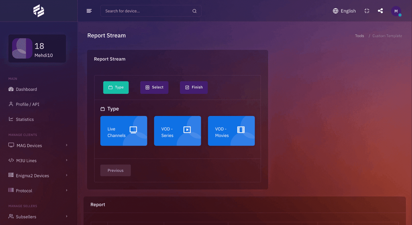
Task: Click the Previous button
Action: tap(116, 170)
